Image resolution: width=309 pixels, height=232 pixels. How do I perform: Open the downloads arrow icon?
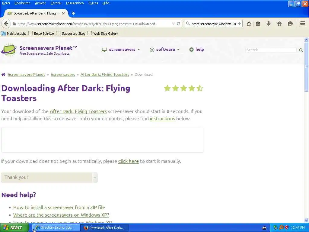coord(268,24)
